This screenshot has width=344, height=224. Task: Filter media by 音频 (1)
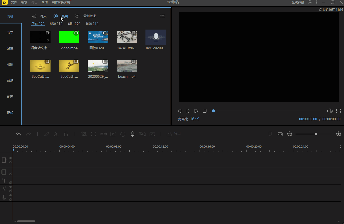(92, 24)
